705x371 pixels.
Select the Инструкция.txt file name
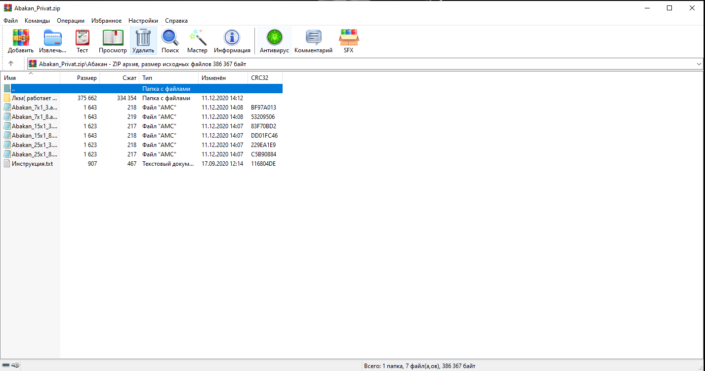point(33,164)
